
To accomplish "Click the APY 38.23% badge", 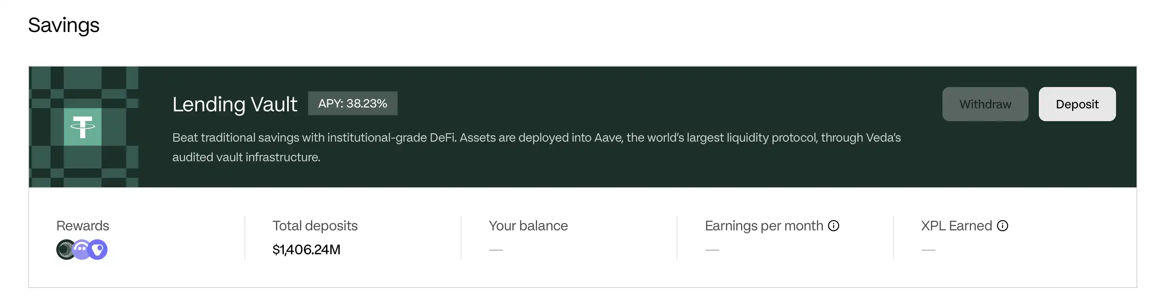I will pyautogui.click(x=352, y=103).
